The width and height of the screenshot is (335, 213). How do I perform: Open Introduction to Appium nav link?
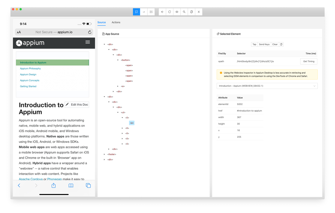point(33,62)
